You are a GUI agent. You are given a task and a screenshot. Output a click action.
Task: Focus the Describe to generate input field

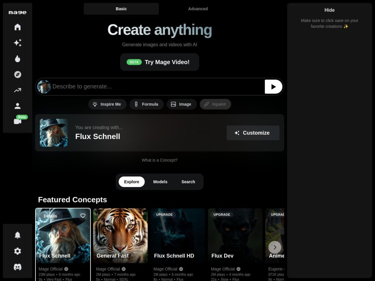pyautogui.click(x=158, y=86)
